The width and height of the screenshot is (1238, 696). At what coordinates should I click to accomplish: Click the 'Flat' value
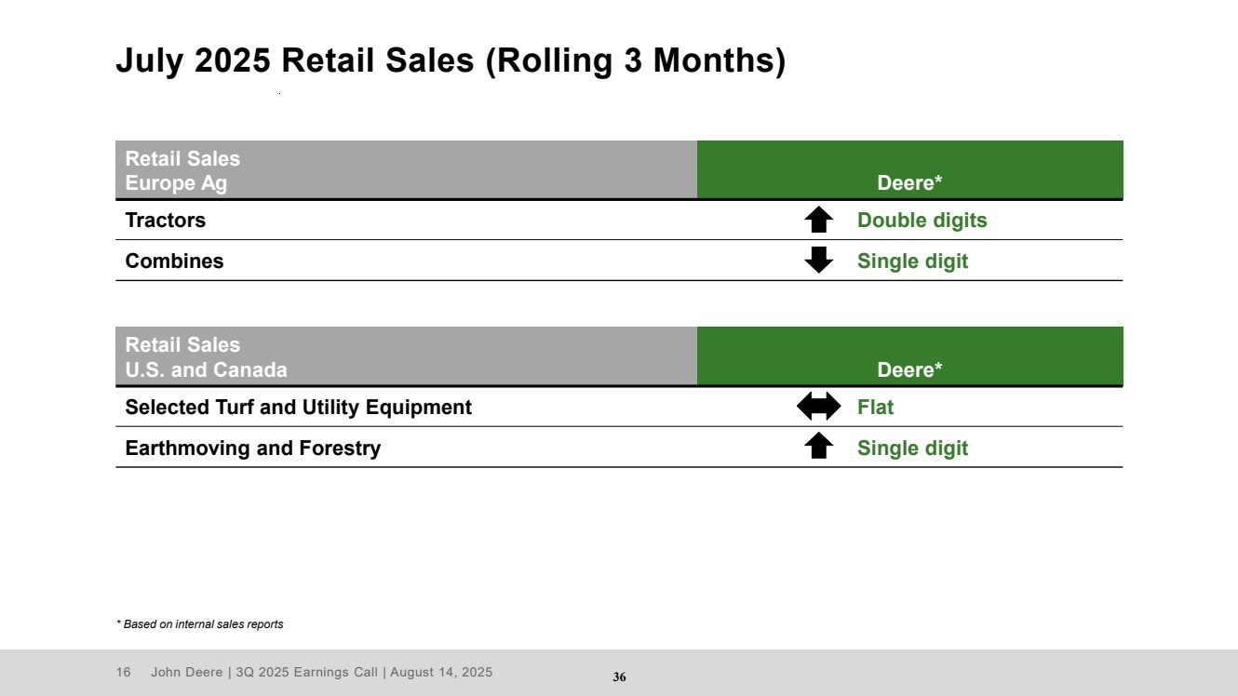pos(875,408)
